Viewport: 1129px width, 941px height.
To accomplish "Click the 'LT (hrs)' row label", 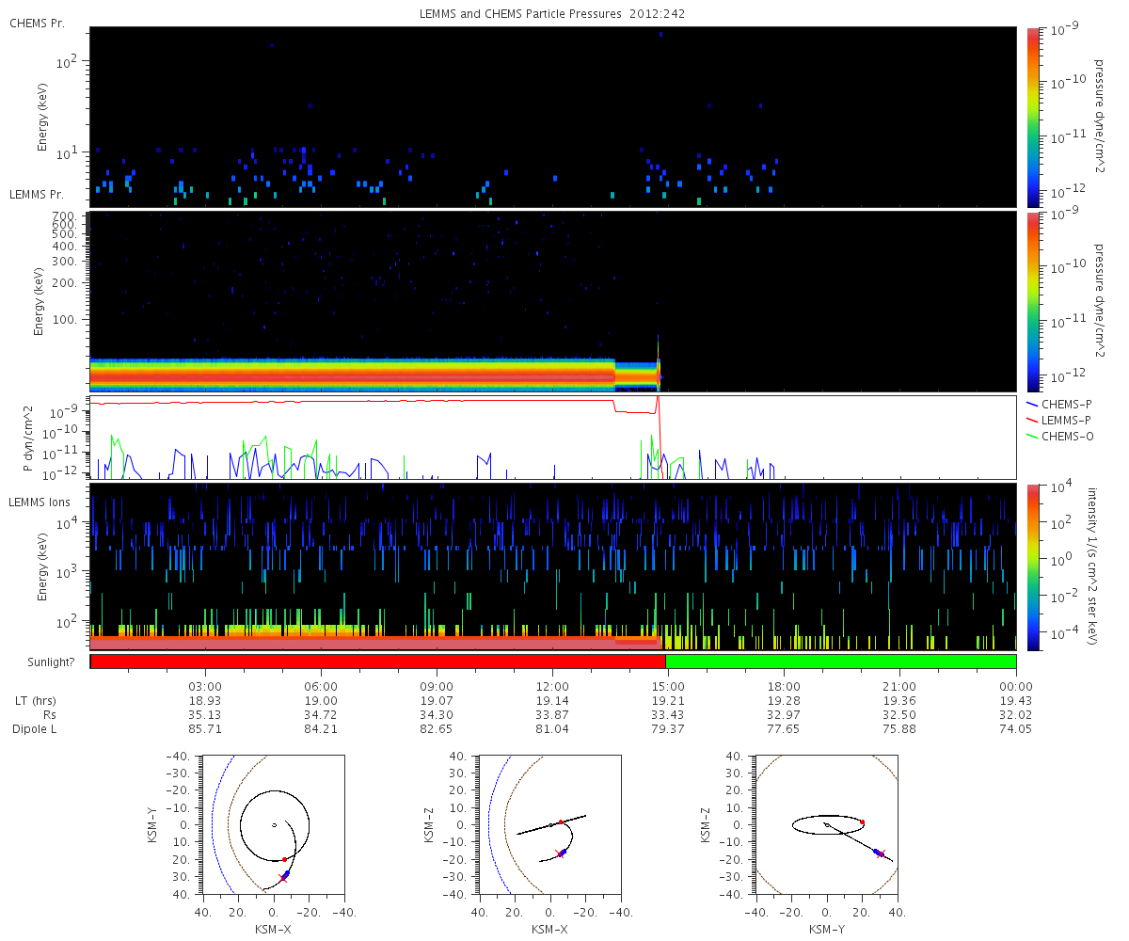I will point(36,701).
